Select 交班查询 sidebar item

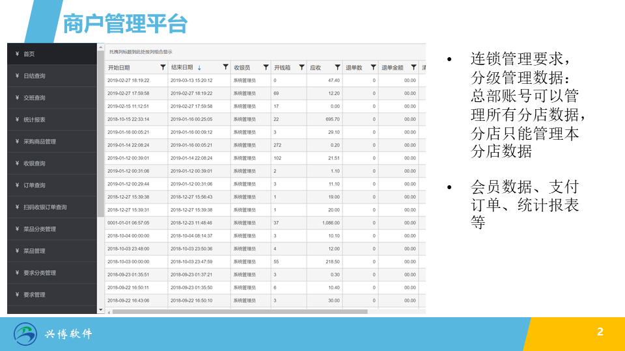(52, 98)
